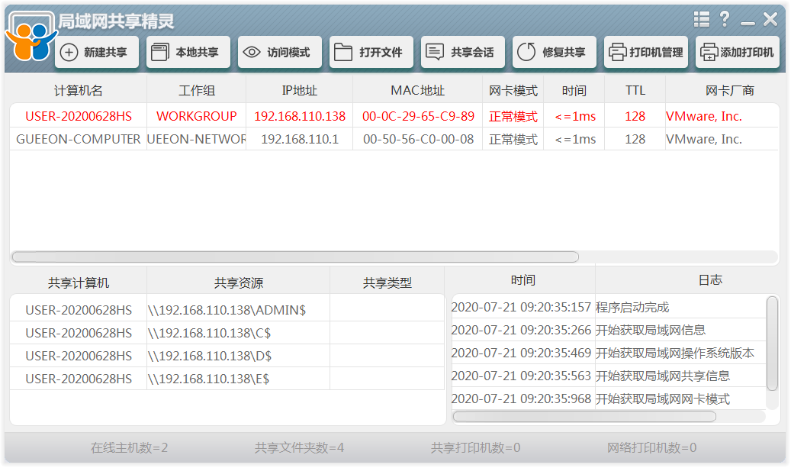Screen dimensions: 791x468
Task: Open the list menu icon in title bar
Action: click(x=701, y=19)
